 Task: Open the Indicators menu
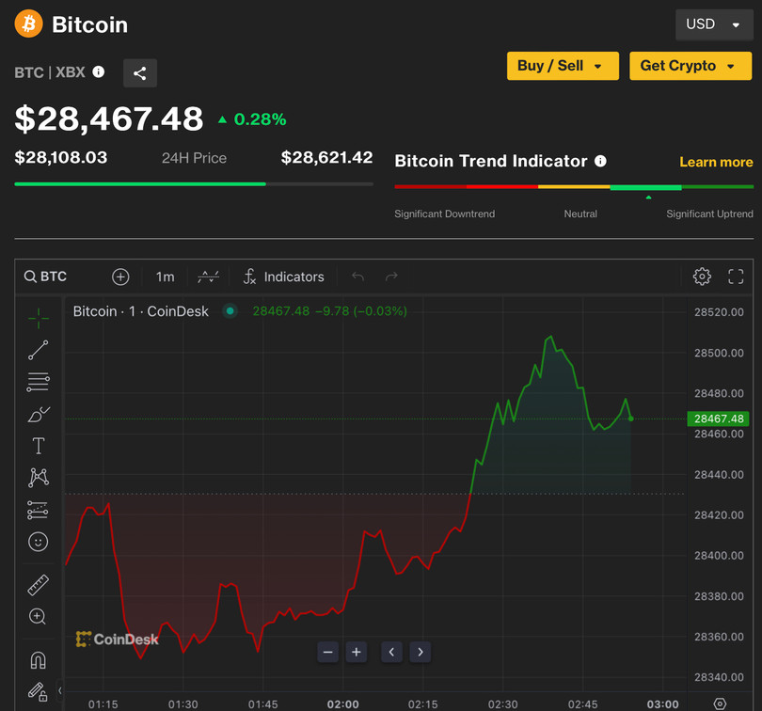(283, 276)
